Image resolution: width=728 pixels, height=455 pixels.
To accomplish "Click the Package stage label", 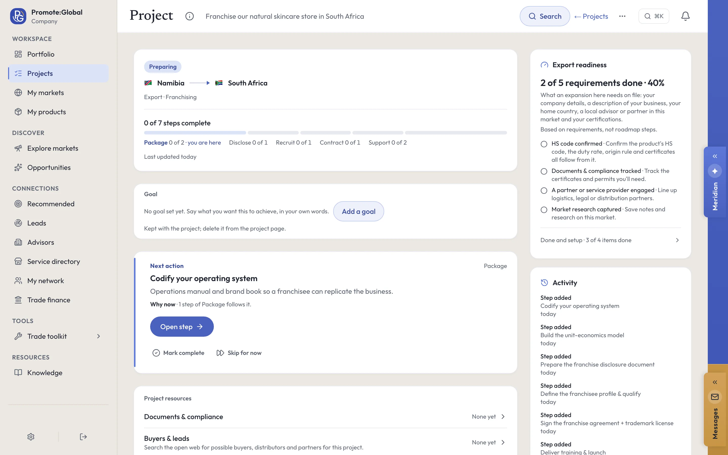I will 156,143.
